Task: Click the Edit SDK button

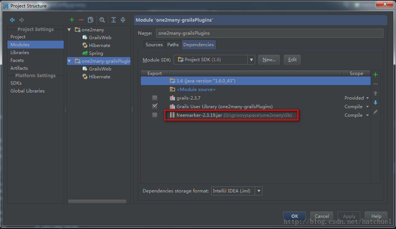Action: pos(292,60)
